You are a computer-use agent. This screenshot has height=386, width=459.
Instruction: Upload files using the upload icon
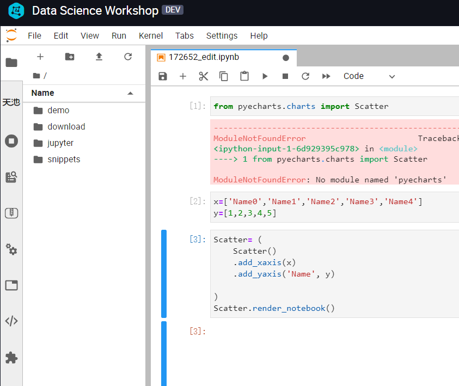coord(99,57)
